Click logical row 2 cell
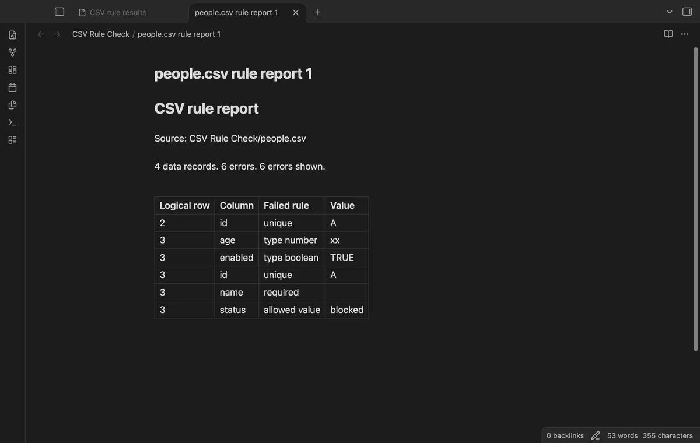Image resolution: width=700 pixels, height=443 pixels. click(184, 223)
